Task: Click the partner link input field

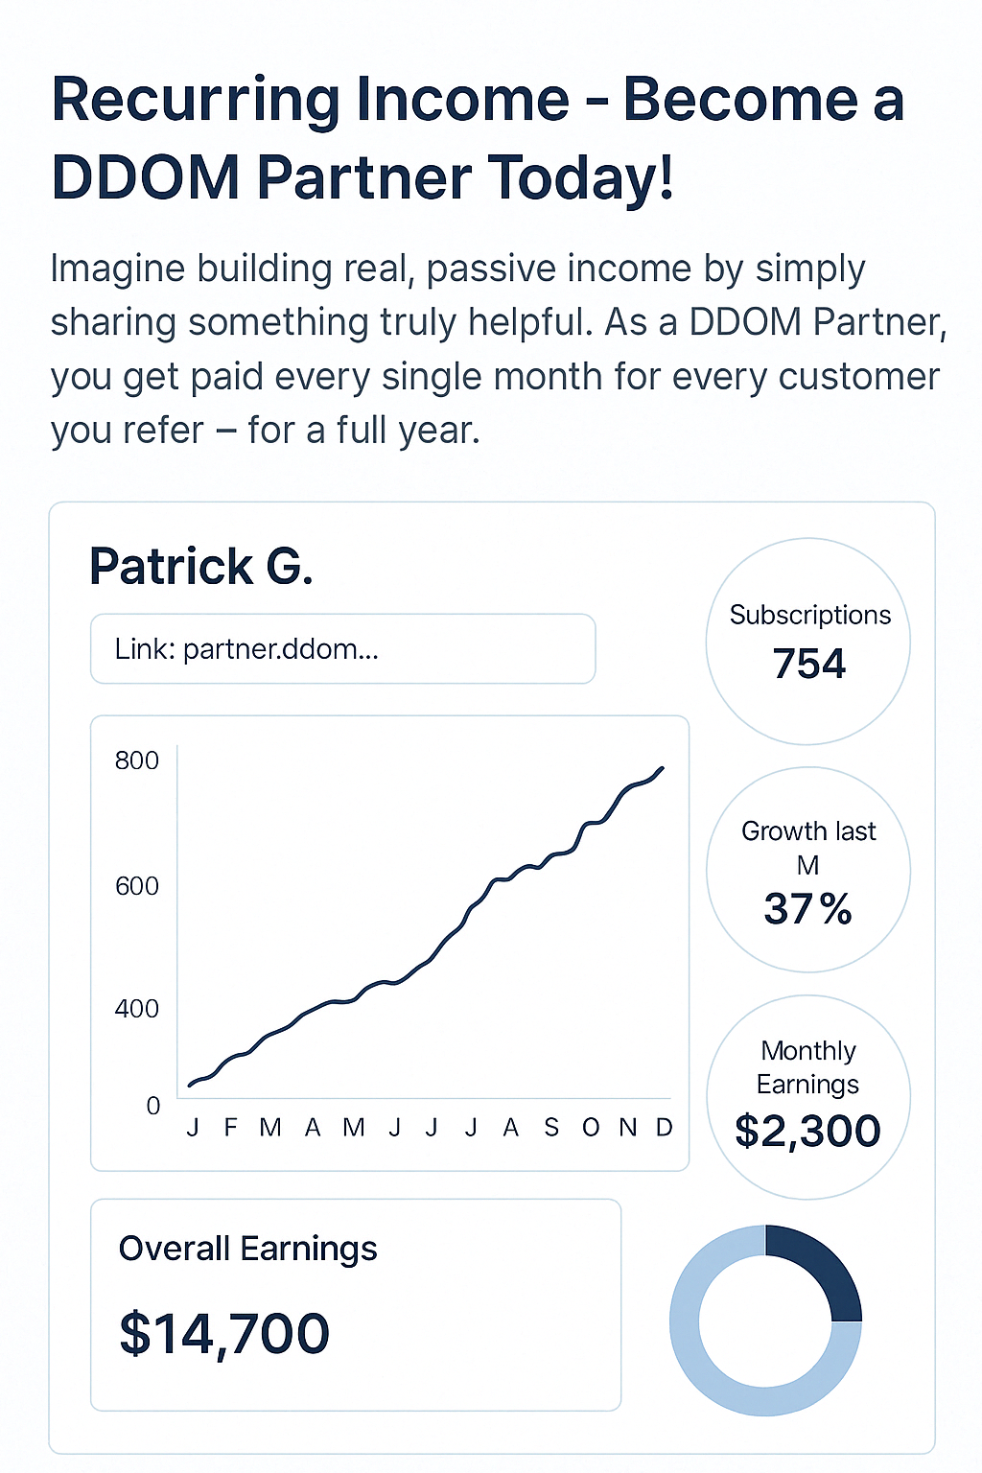Action: [x=342, y=649]
